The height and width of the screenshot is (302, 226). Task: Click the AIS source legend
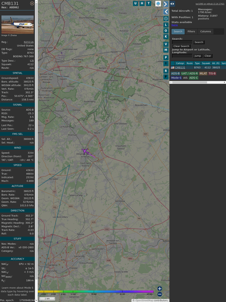[x=185, y=78]
